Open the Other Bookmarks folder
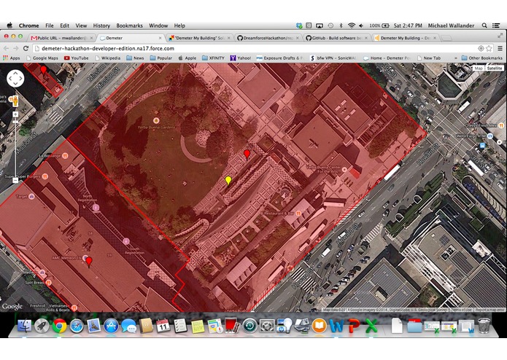 tap(481, 58)
